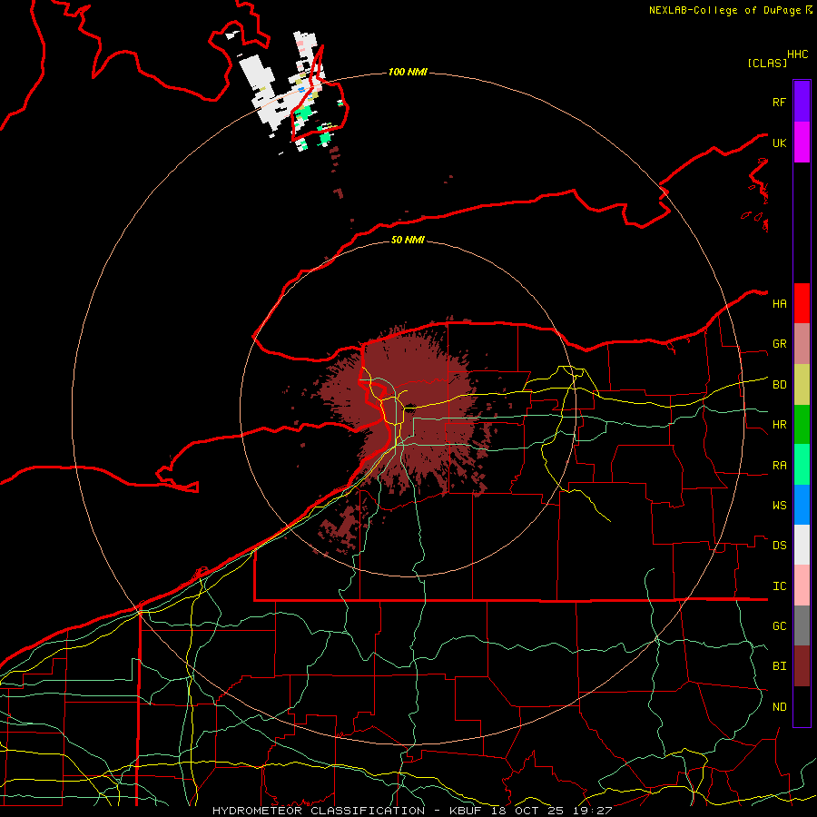Click the DS legend label

(x=779, y=546)
